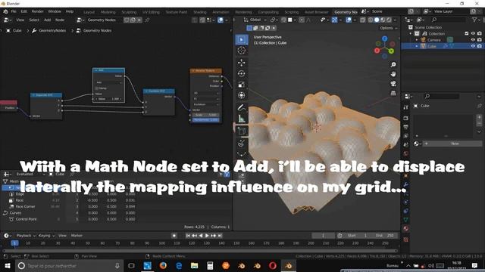Hide the Collection in outliner viewport
The width and height of the screenshot is (485, 272).
coord(473,33)
